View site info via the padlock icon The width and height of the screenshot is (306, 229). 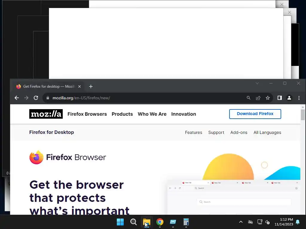click(x=48, y=98)
